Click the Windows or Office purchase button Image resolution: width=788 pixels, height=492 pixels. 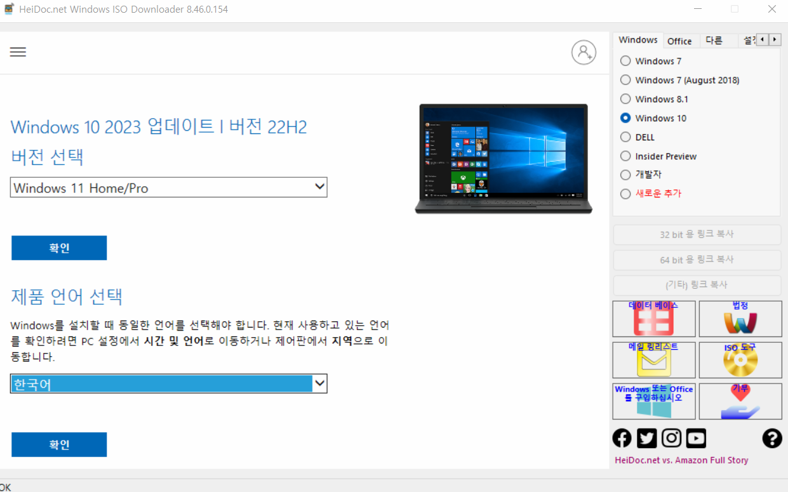654,401
